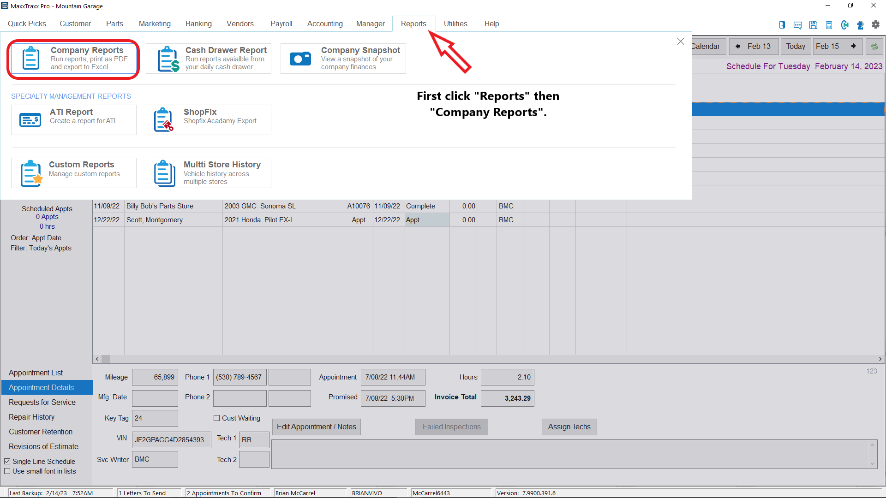The image size is (886, 498).
Task: Click the Failed Inspections button
Action: [452, 427]
